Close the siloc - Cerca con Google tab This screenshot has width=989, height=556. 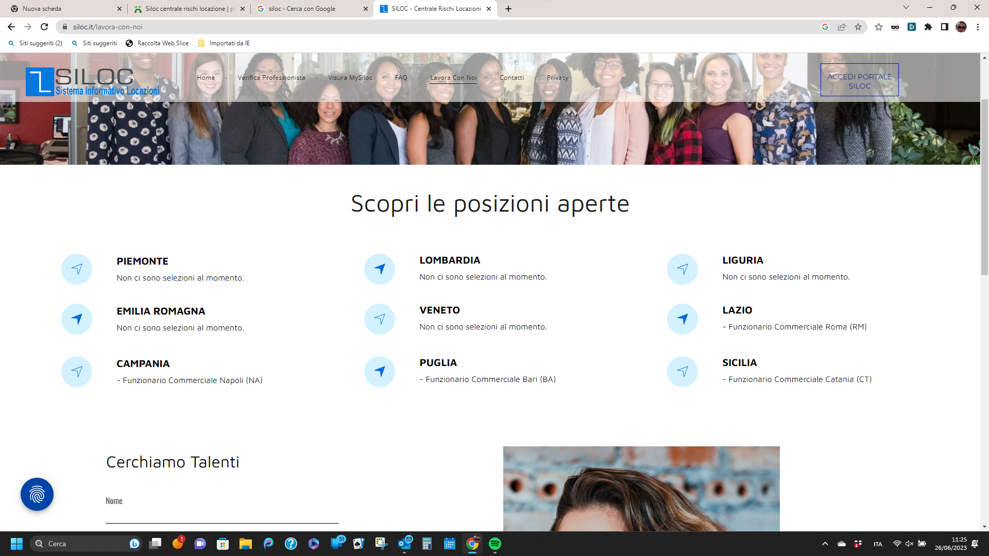[366, 9]
